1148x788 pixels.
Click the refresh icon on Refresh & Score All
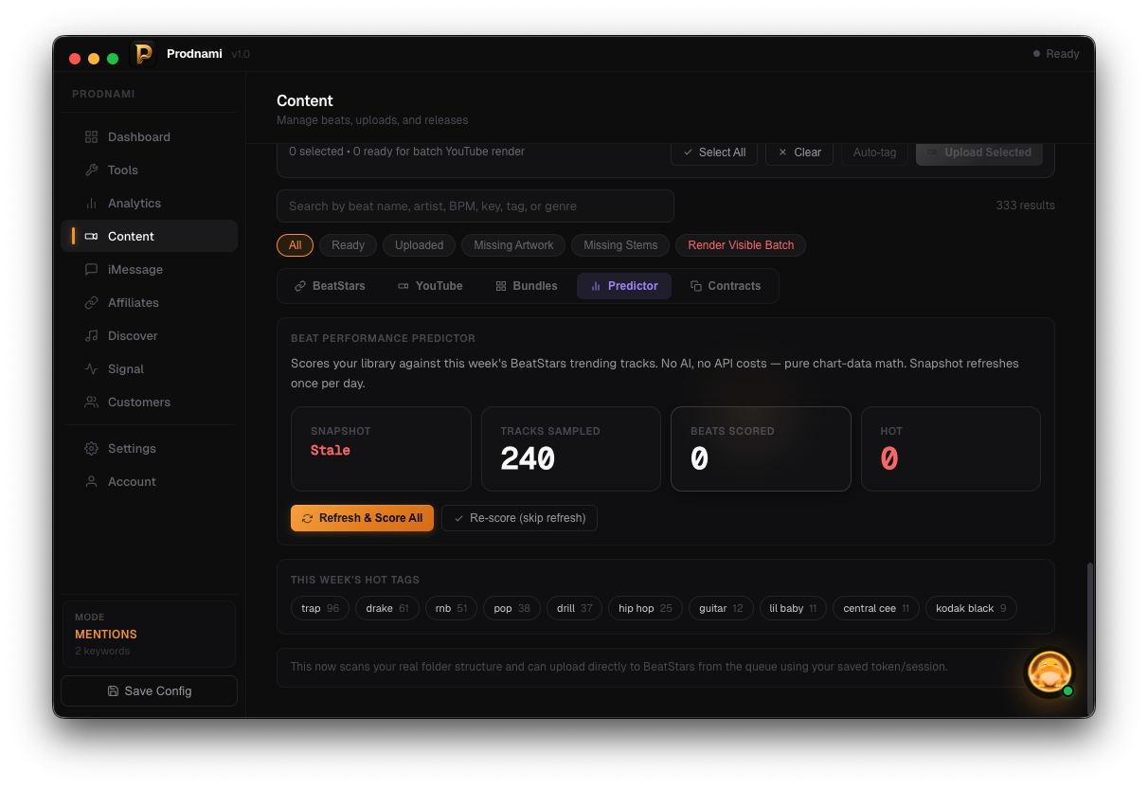[307, 518]
